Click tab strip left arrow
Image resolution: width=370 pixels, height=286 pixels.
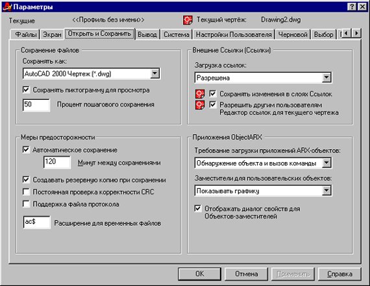(347, 33)
